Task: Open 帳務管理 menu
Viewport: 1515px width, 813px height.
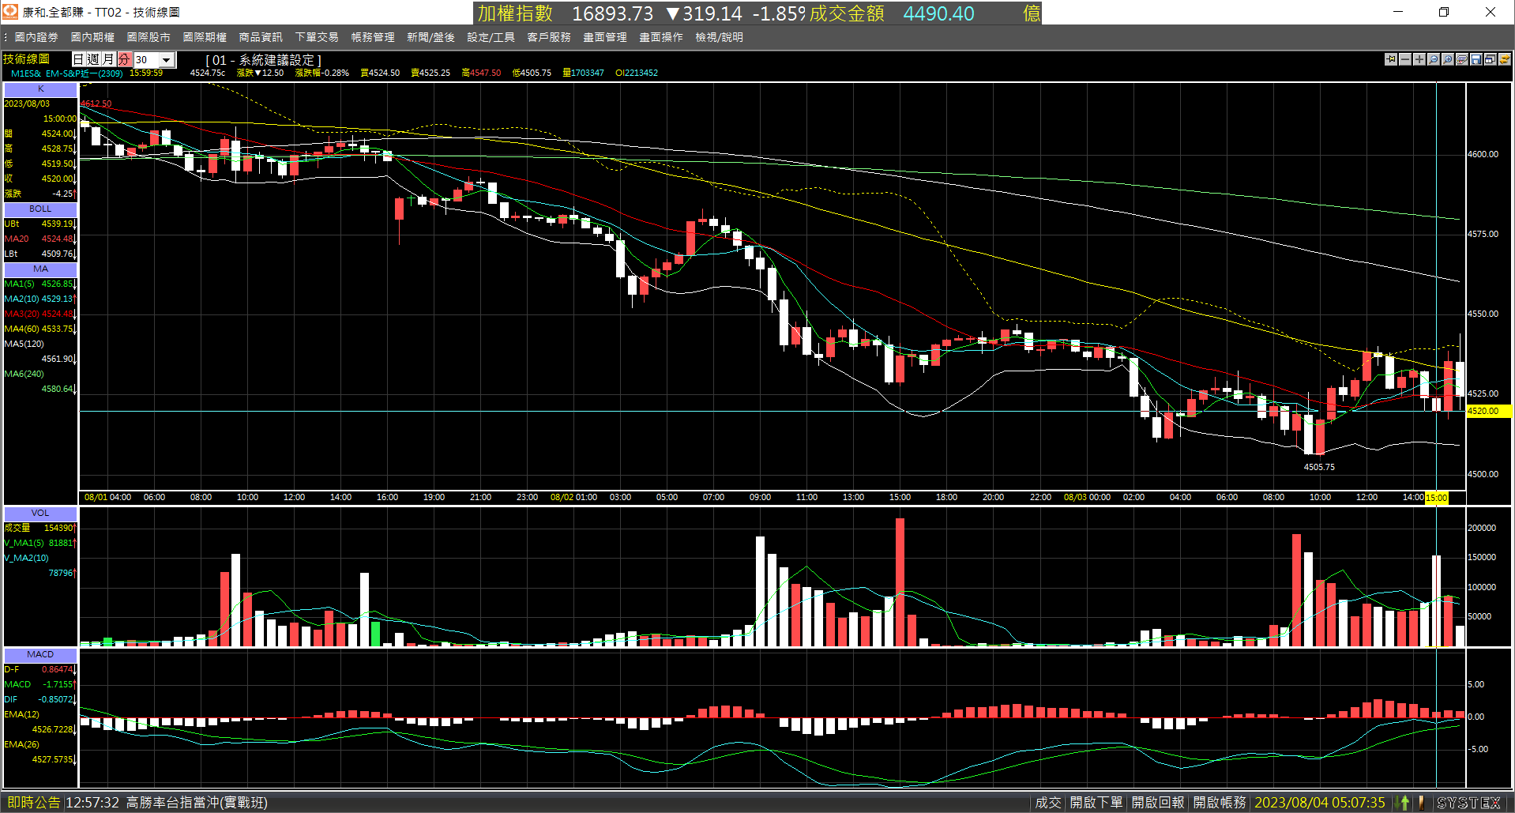Action: tap(373, 37)
